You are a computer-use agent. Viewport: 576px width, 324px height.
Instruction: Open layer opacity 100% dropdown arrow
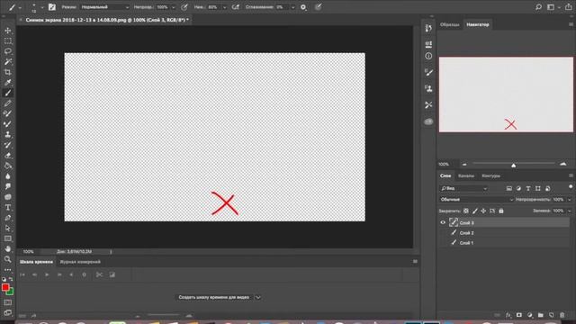click(570, 200)
